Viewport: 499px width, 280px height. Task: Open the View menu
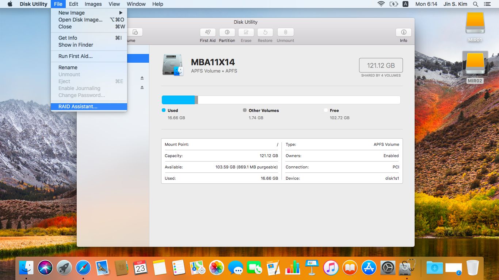coord(114,4)
